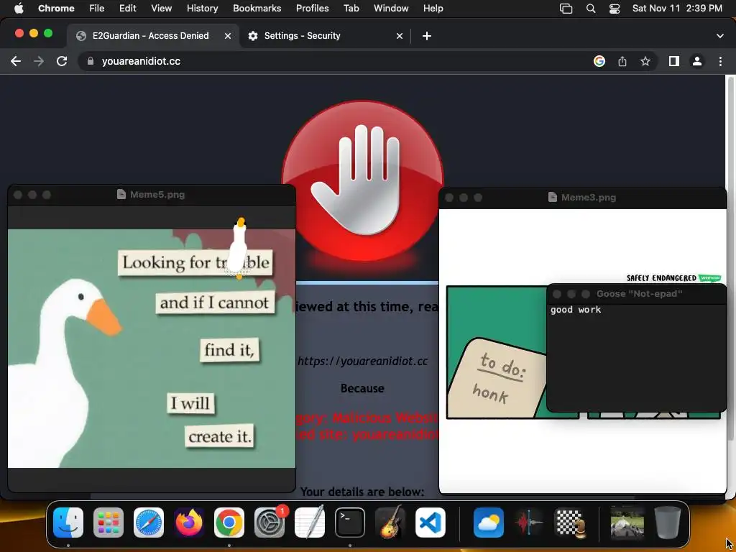
Task: Open the View menu
Action: (x=162, y=9)
